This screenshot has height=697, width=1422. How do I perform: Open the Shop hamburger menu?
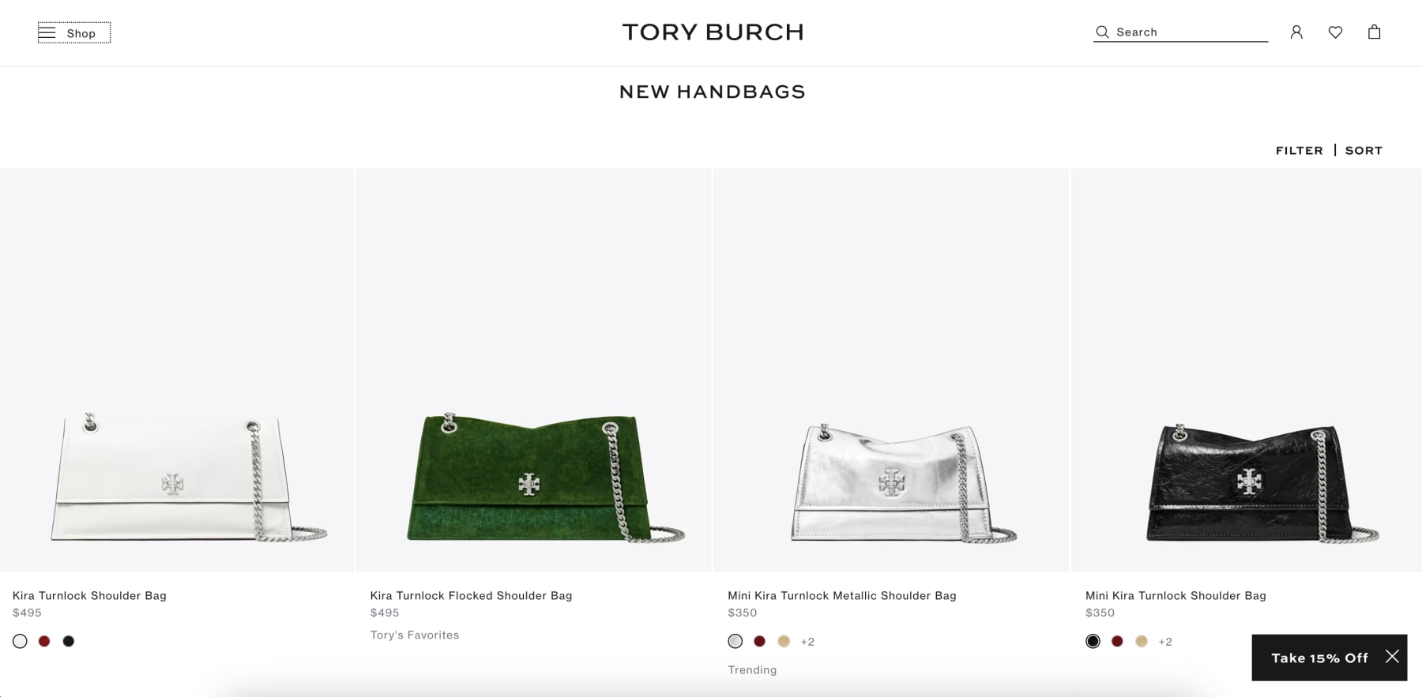click(73, 32)
